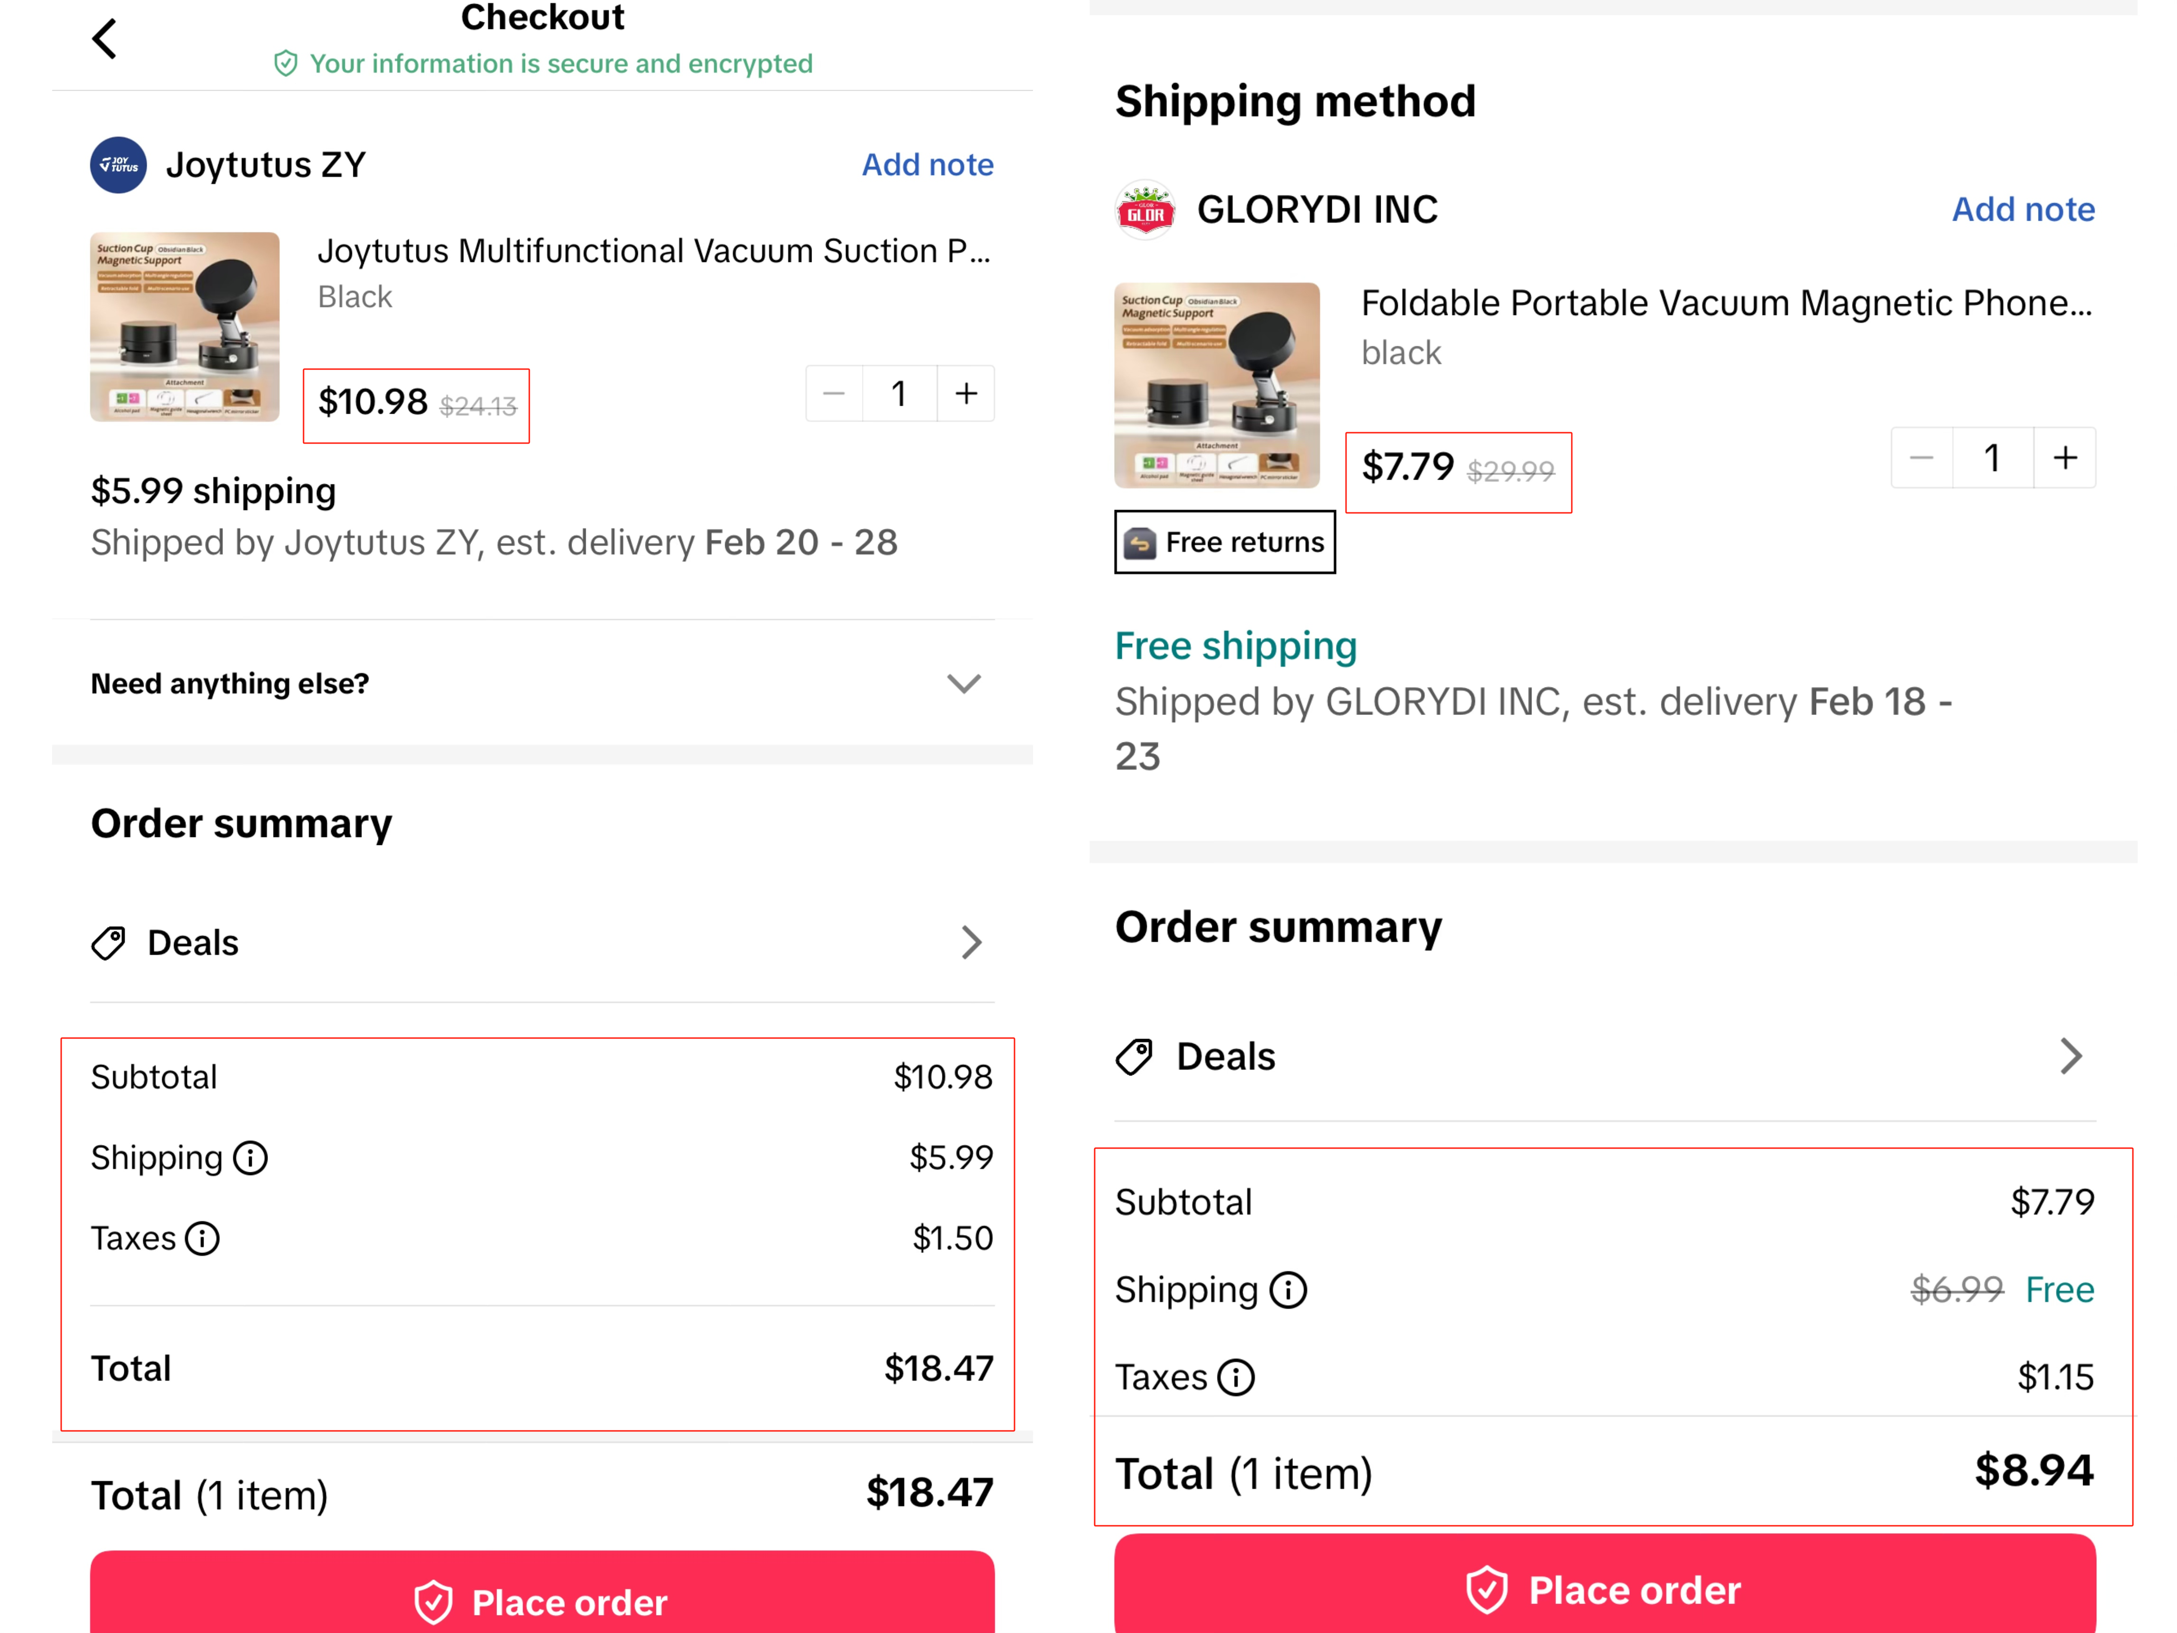Viewport: 2177px width, 1633px height.
Task: Open Deals in the left order summary
Action: 542,943
